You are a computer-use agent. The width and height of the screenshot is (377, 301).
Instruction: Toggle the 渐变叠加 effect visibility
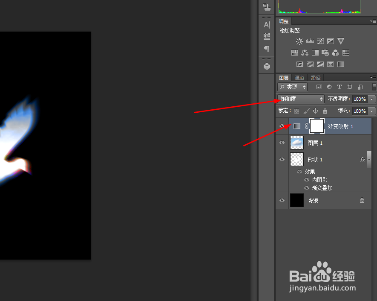[x=307, y=188]
